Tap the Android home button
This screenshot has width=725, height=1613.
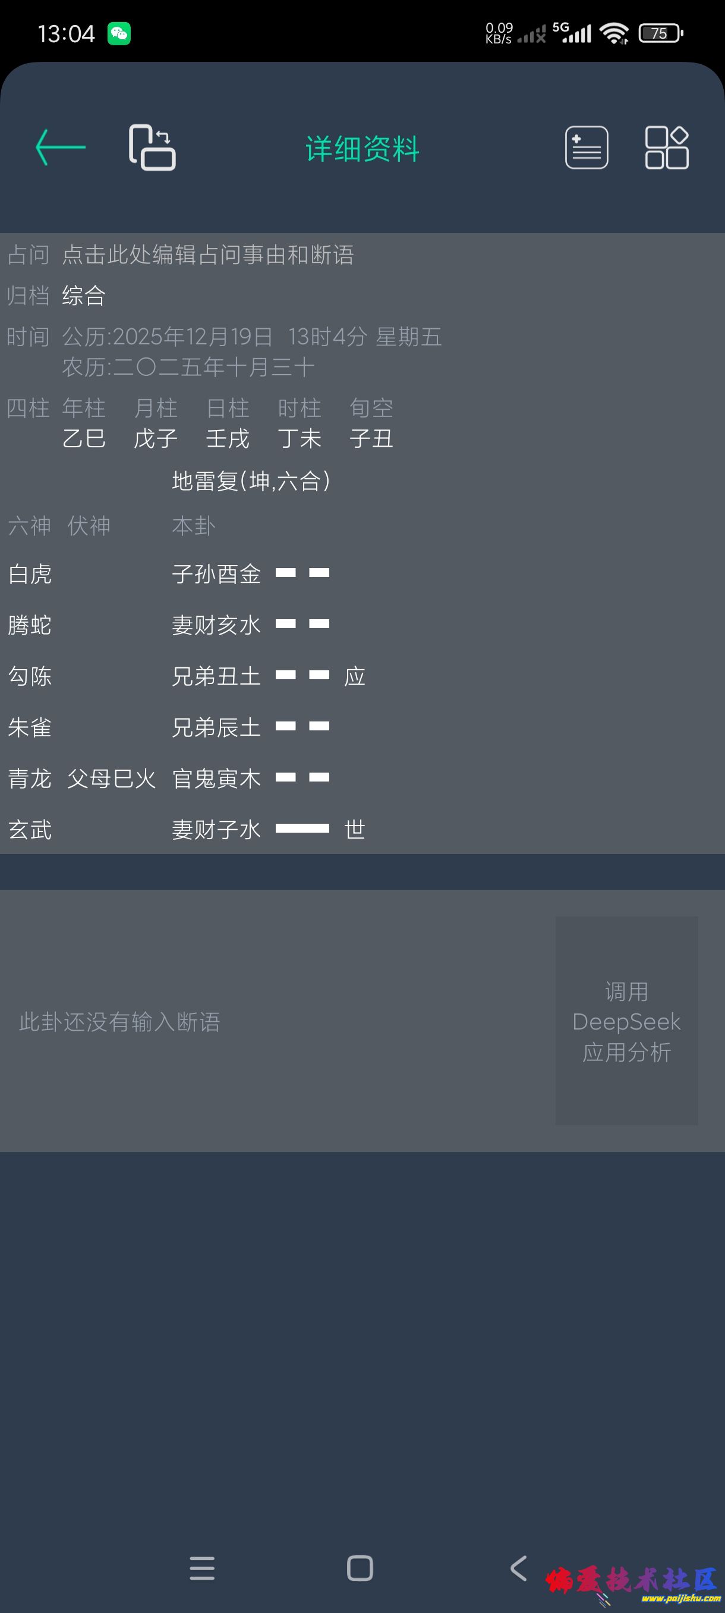pyautogui.click(x=360, y=1568)
